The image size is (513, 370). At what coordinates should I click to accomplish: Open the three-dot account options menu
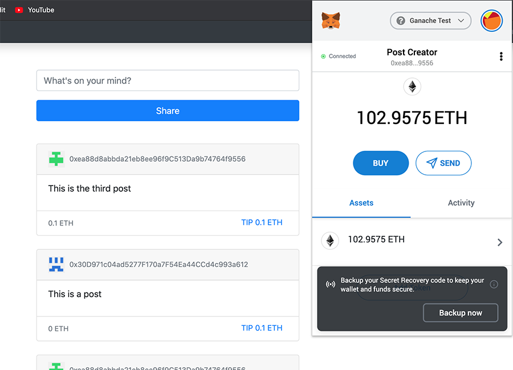pyautogui.click(x=501, y=56)
